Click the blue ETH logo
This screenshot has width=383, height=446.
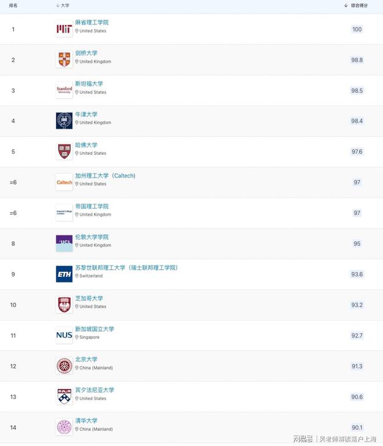pos(64,274)
